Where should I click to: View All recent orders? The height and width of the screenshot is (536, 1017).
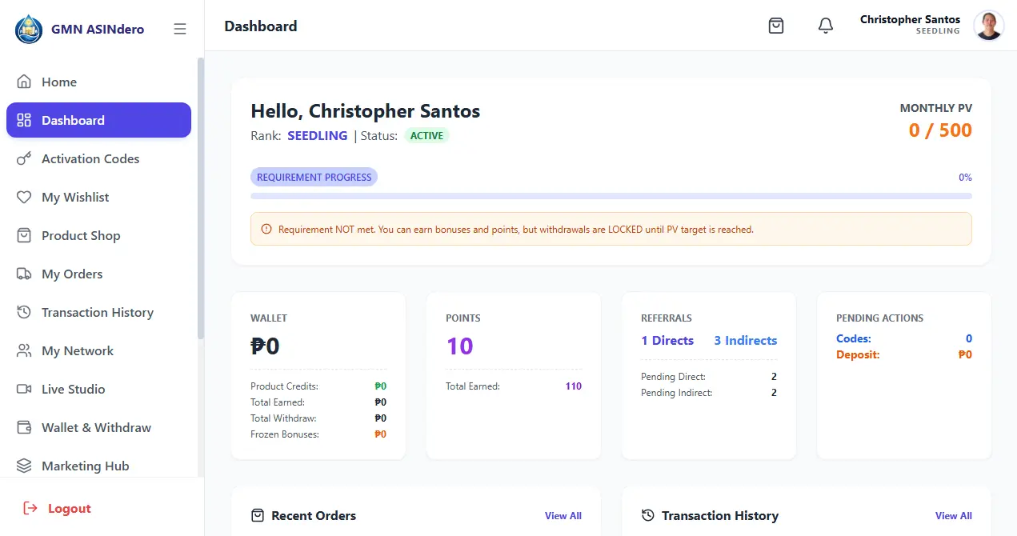563,516
